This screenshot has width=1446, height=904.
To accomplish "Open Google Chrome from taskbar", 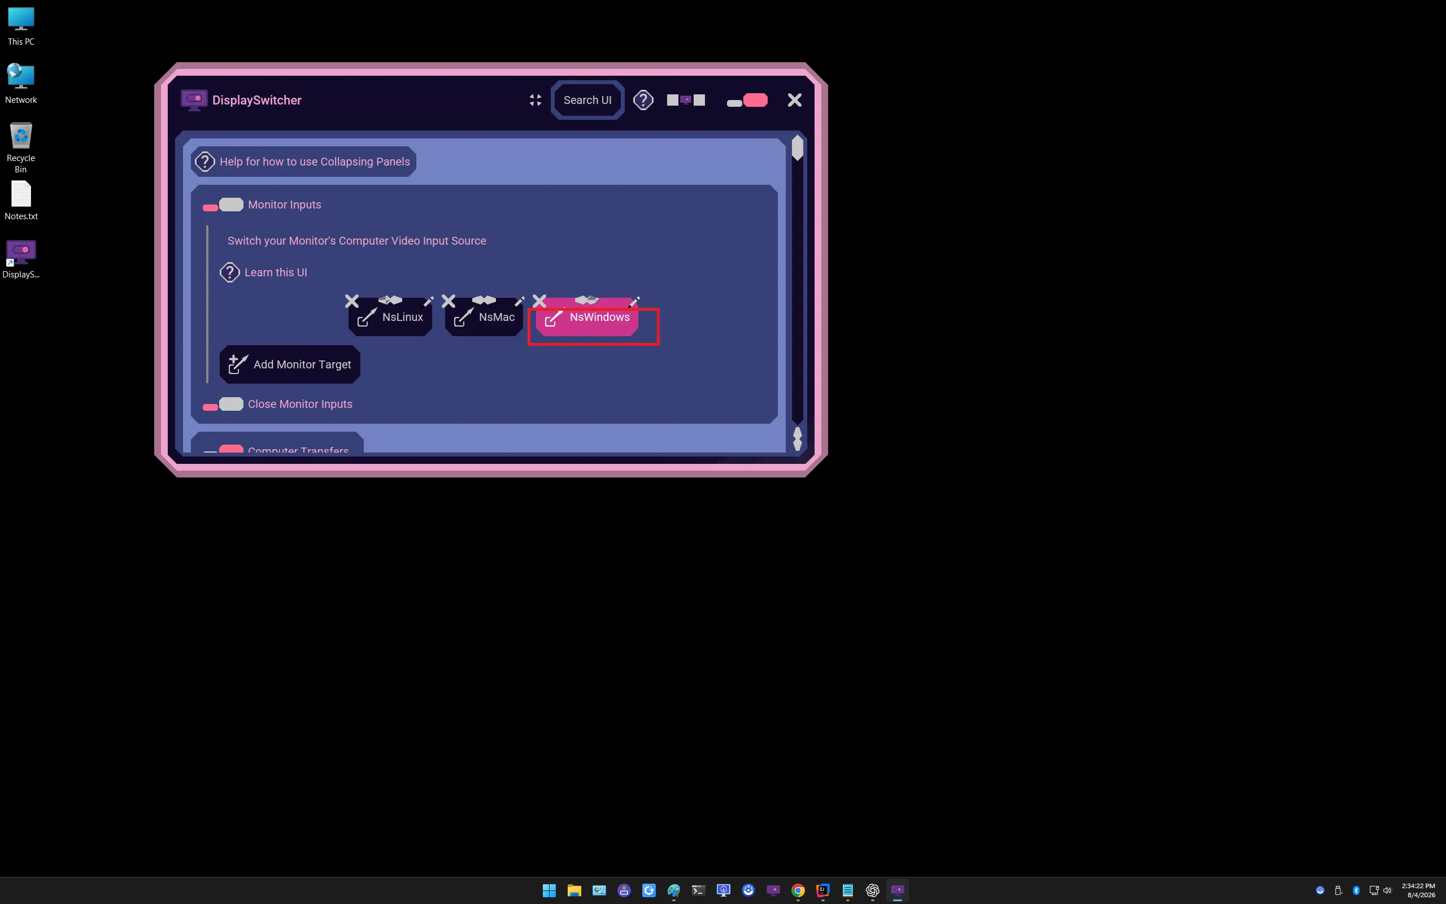I will pyautogui.click(x=798, y=890).
